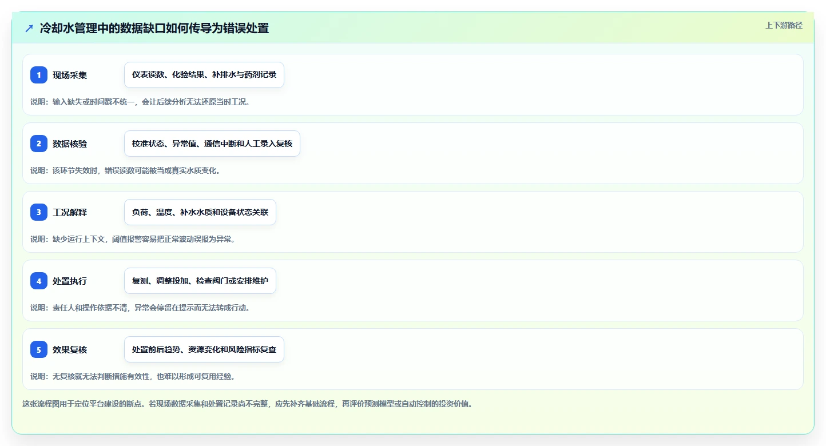Click the 处置前后趋势、资源变化和风险指标复查 box

204,349
